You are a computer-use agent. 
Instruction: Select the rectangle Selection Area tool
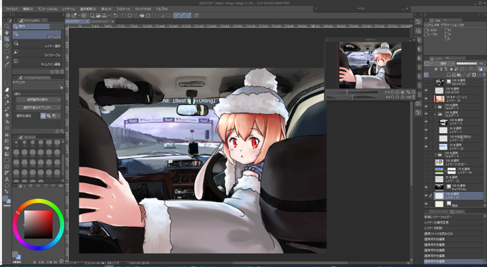pos(7,52)
